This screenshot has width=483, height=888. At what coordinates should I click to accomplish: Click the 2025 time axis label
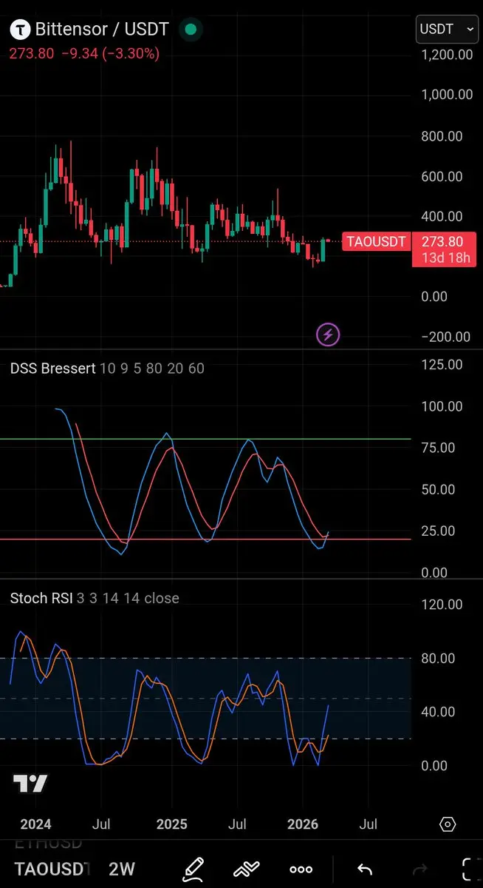172,824
